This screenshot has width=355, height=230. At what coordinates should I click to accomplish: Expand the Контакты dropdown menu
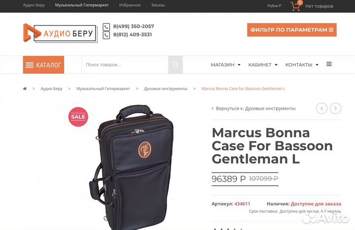(302, 65)
